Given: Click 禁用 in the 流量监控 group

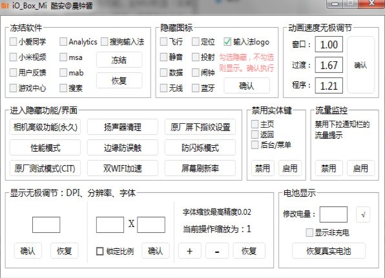Looking at the screenshot, I should (329, 168).
